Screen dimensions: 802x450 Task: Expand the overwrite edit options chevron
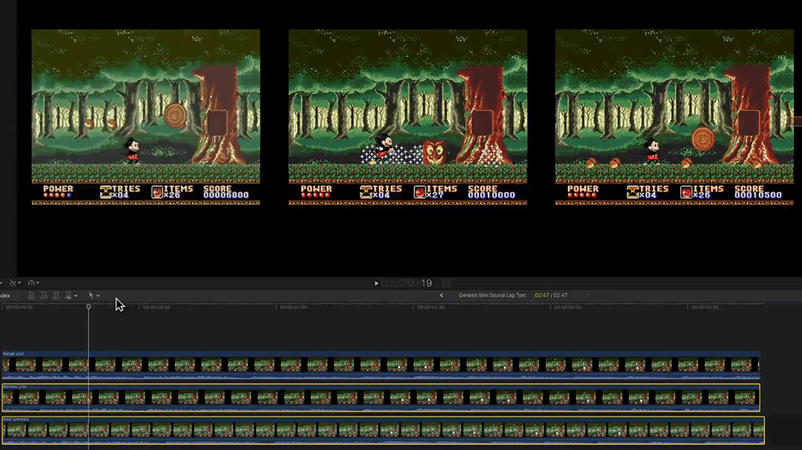75,296
